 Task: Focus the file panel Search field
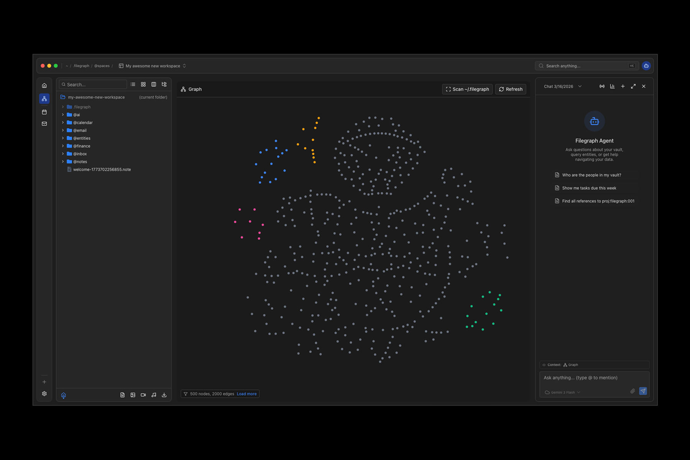pos(93,84)
